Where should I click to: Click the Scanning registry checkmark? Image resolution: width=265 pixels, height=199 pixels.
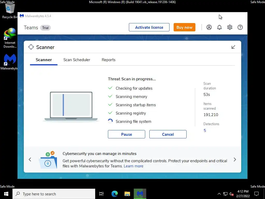110,113
